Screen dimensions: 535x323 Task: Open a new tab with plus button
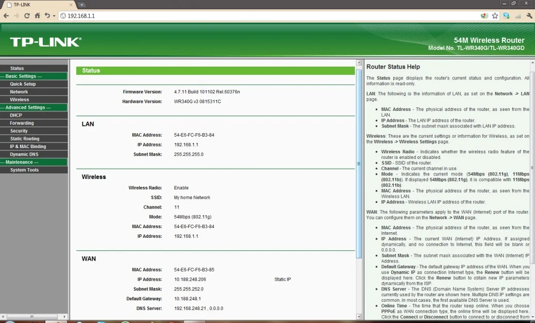coord(82,5)
